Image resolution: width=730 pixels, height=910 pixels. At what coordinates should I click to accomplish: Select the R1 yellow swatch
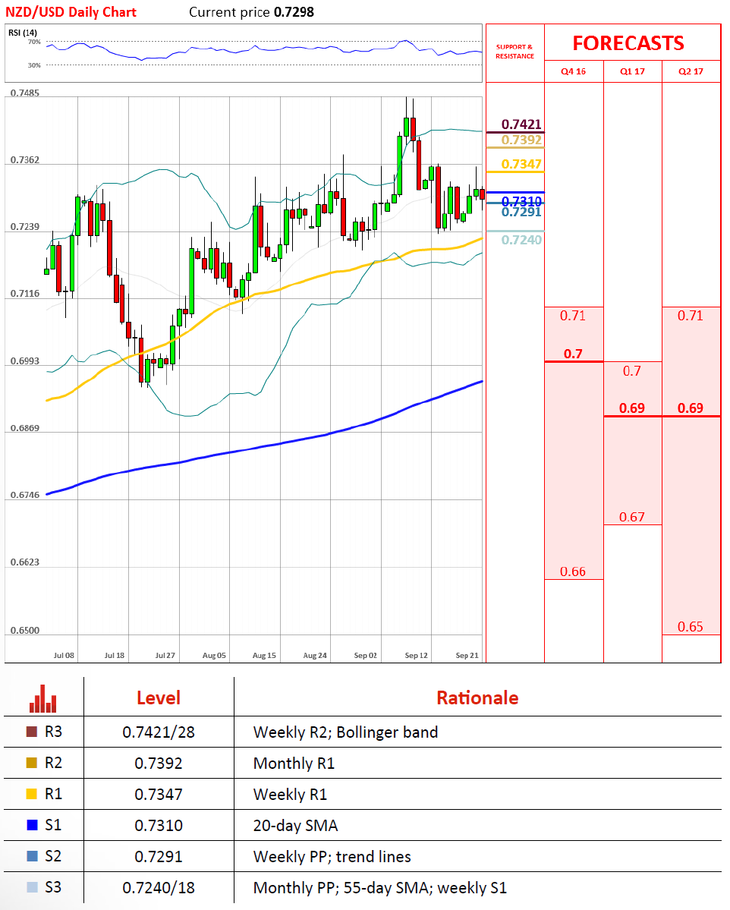click(32, 794)
